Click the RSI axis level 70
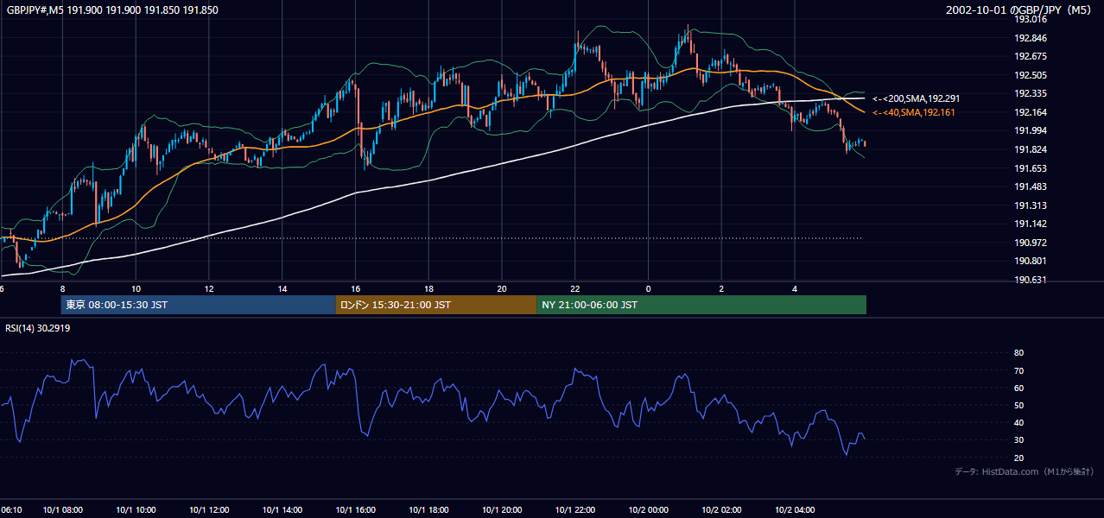 click(x=1018, y=370)
